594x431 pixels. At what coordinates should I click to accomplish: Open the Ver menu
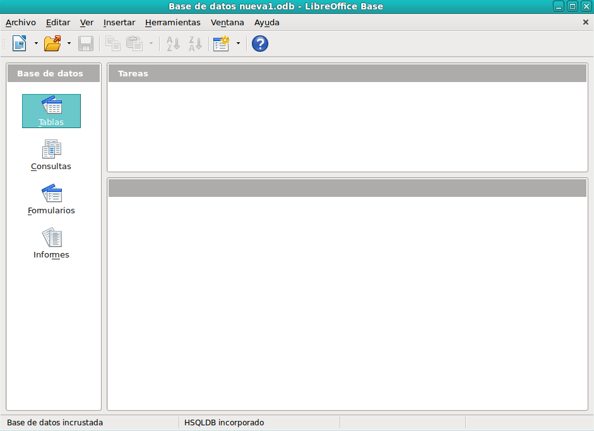pos(86,22)
